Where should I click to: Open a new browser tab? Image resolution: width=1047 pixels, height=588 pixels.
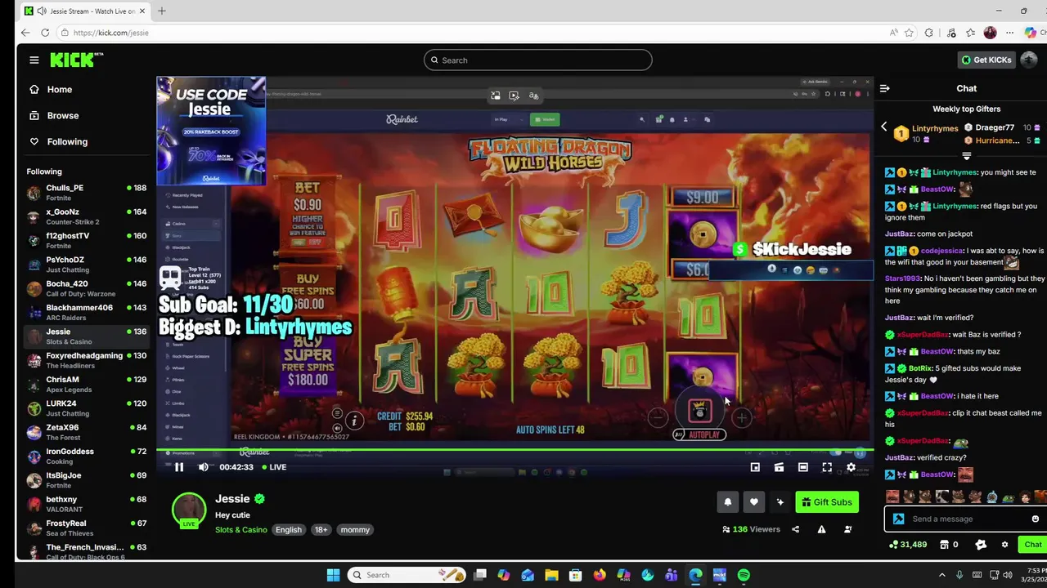pos(161,11)
